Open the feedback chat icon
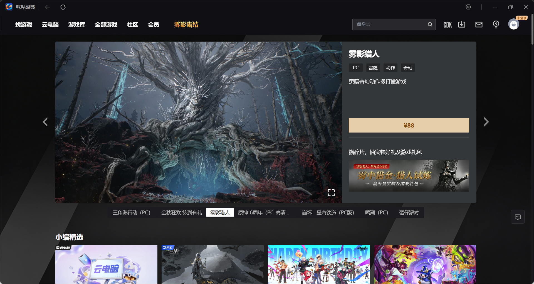Screen dimensions: 534x284 point(518,217)
